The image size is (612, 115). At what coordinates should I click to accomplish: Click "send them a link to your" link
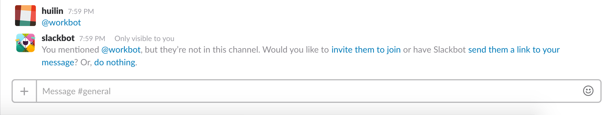point(514,50)
